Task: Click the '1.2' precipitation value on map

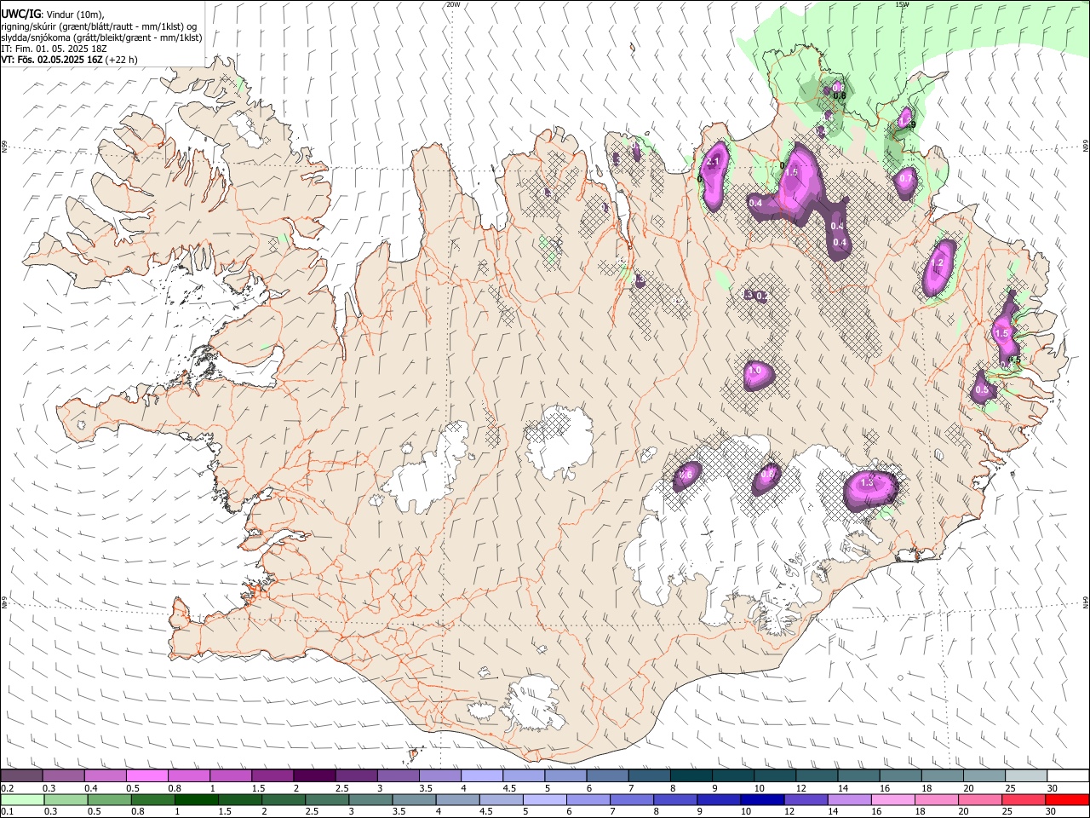Action: 938,262
